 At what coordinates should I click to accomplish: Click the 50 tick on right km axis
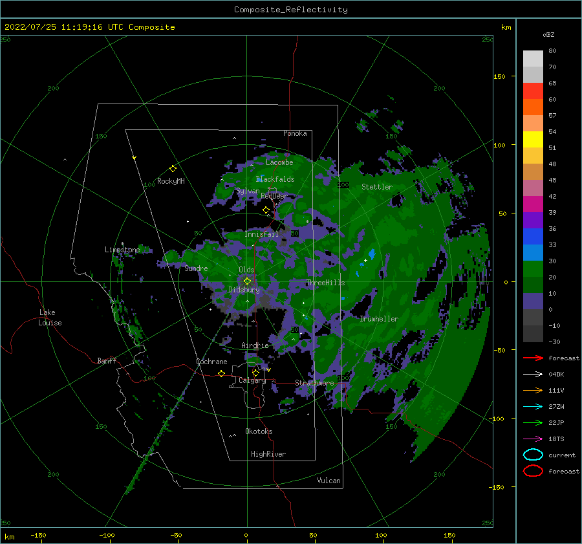point(502,213)
